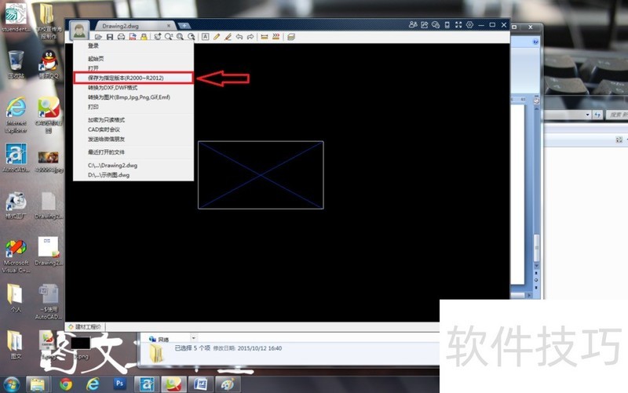This screenshot has height=393, width=628.
Task: Click the Google Chrome taskbar icon
Action: click(x=66, y=384)
